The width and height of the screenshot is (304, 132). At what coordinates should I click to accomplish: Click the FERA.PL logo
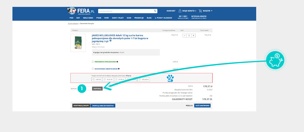tap(81, 11)
